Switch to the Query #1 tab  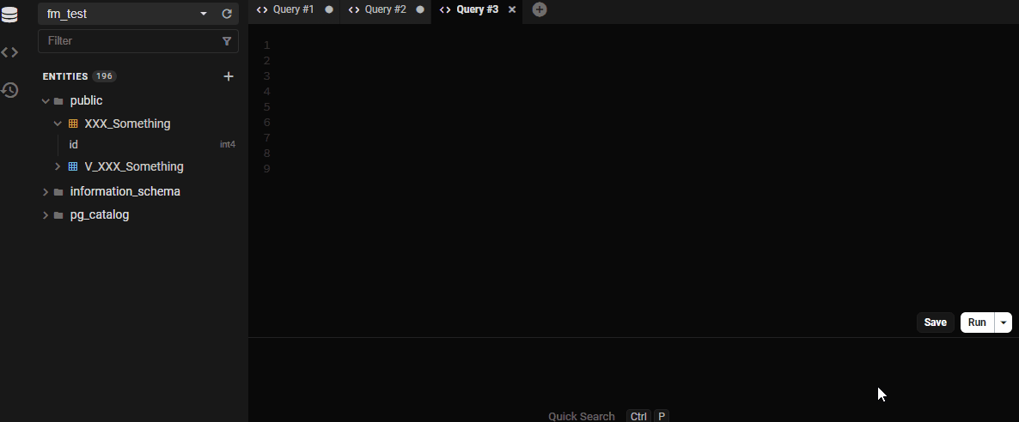[x=294, y=9]
